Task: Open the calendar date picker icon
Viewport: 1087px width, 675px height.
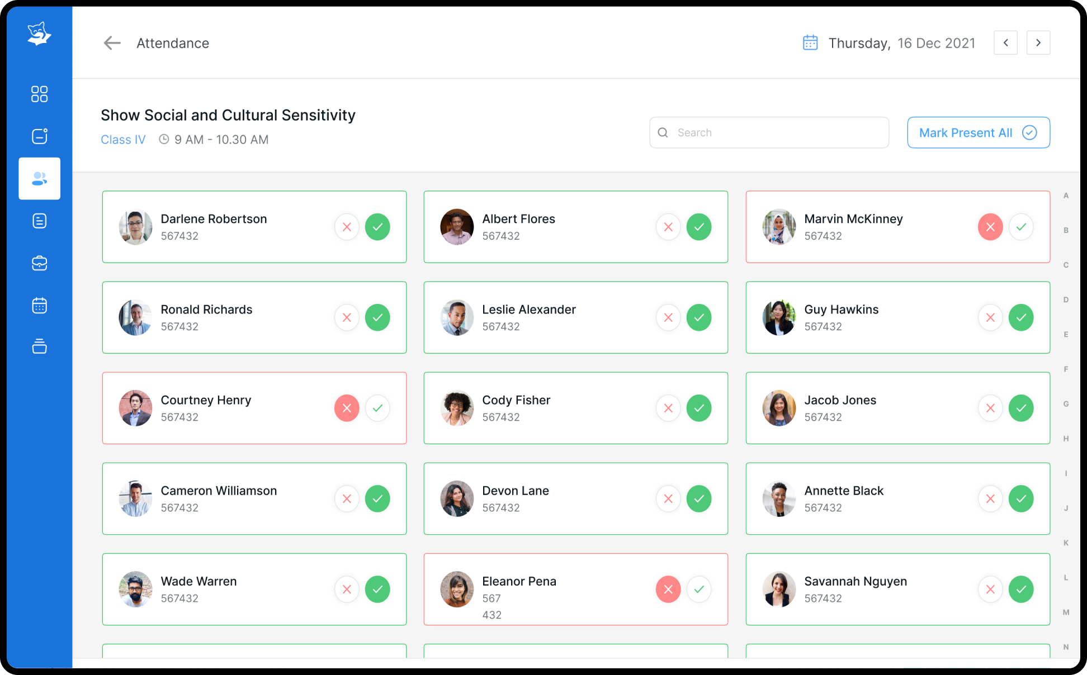Action: coord(810,42)
